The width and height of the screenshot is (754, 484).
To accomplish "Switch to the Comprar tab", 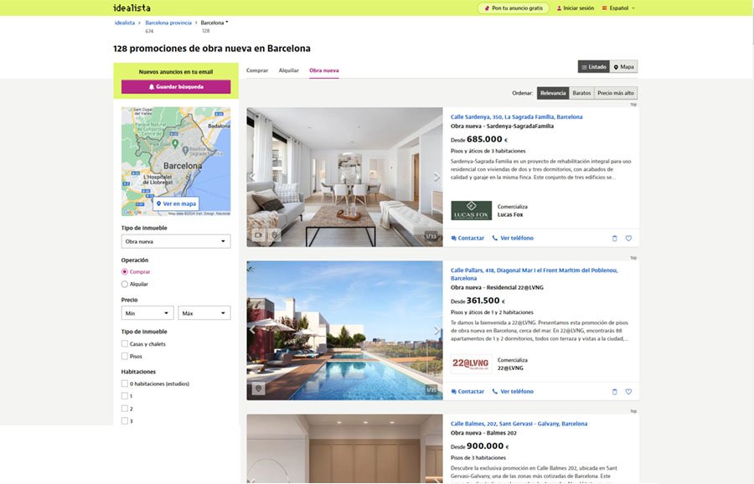I will 257,70.
